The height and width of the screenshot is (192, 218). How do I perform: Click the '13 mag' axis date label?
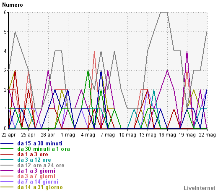[x=148, y=135]
